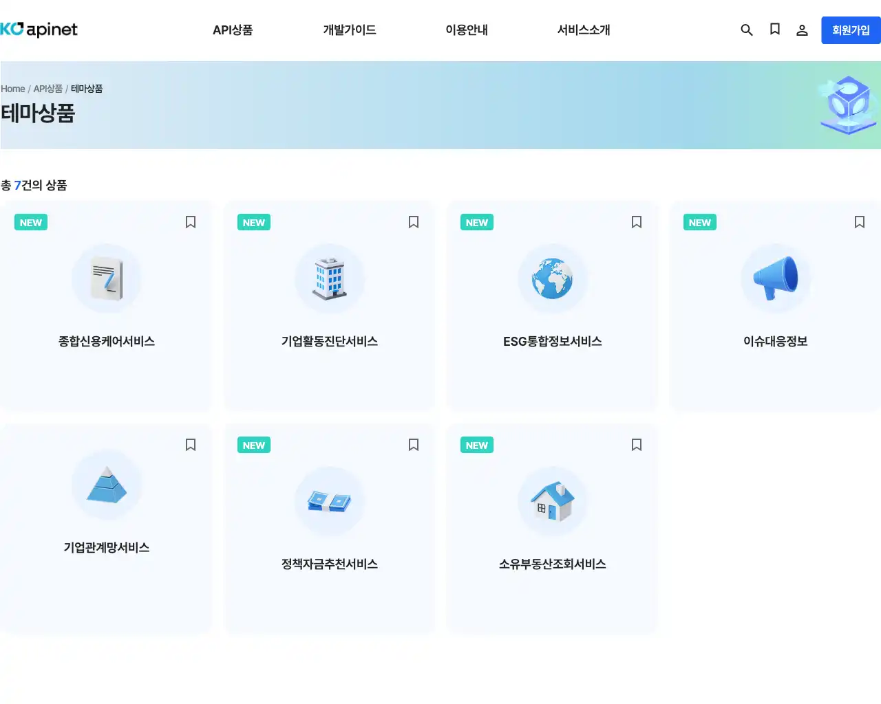Screen dimensions: 881x704
Task: Click the globe icon on ESG통합정보서비스 card
Action: [x=553, y=278]
